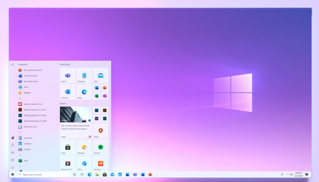Launch Adobe Illustrator CC 2018
Viewport: 319px width, 182px height.
click(32, 110)
